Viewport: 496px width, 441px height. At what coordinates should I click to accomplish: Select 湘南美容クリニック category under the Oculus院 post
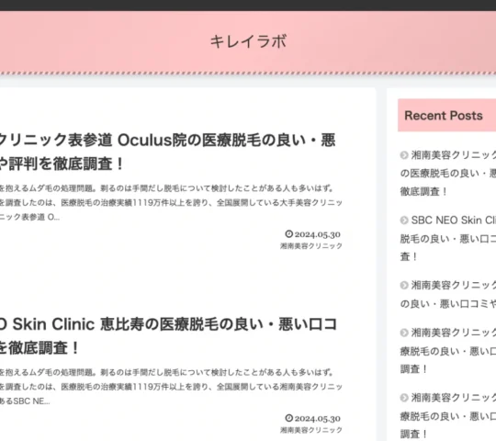click(x=311, y=246)
